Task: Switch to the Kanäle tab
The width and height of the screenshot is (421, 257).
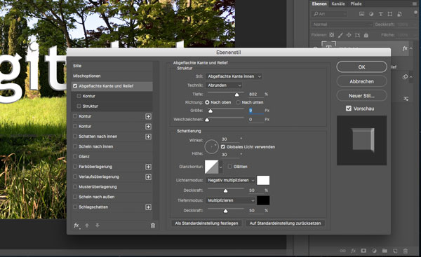Action: tap(338, 4)
